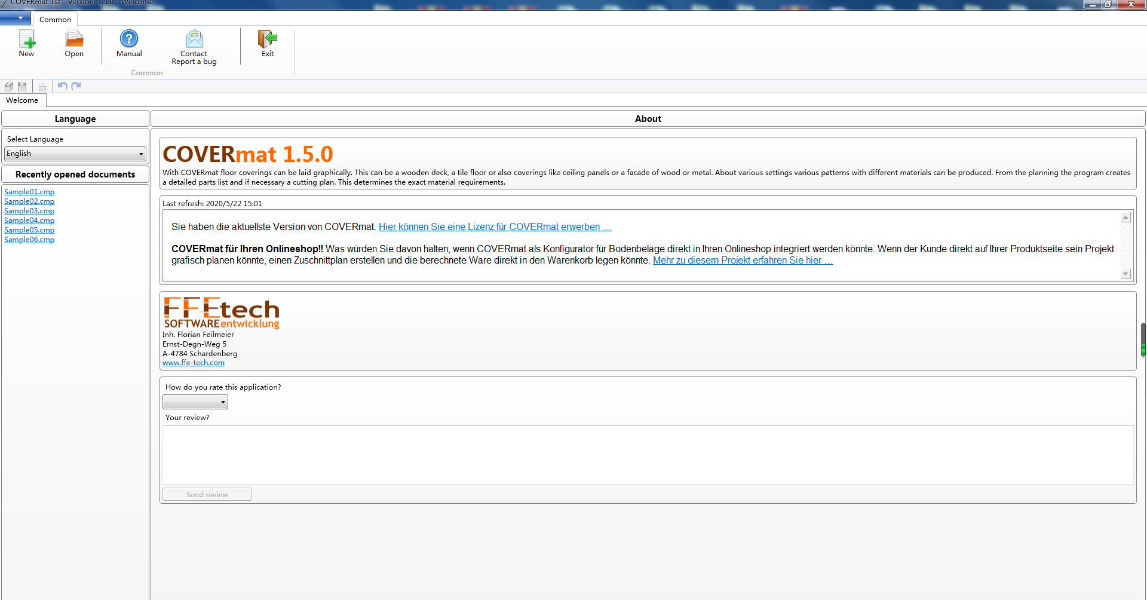Open recent file Sample01.cmp
Image resolution: width=1147 pixels, height=600 pixels.
(29, 192)
